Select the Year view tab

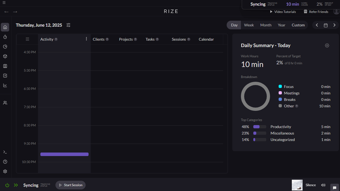(282, 25)
